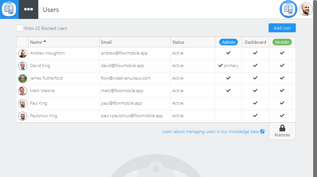Click the green Mobile column header pill
This screenshot has width=317, height=177.
282,42
